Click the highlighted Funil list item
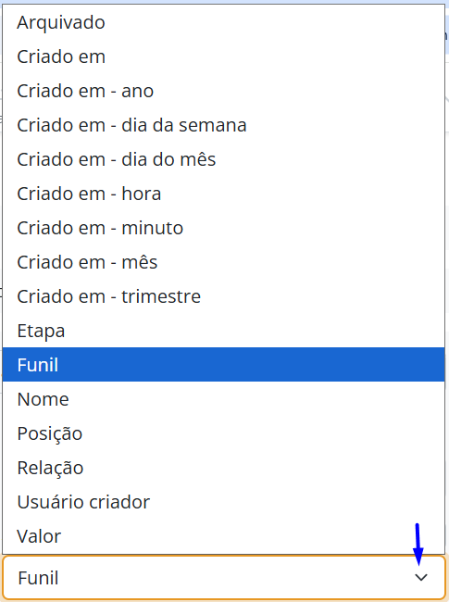Image resolution: width=449 pixels, height=602 pixels. [x=223, y=365]
